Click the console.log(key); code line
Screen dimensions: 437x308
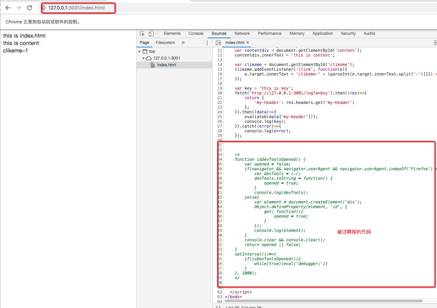265,122
